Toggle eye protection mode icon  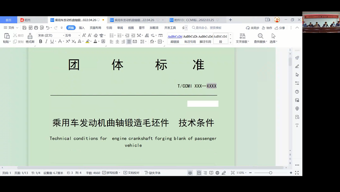tap(190, 173)
